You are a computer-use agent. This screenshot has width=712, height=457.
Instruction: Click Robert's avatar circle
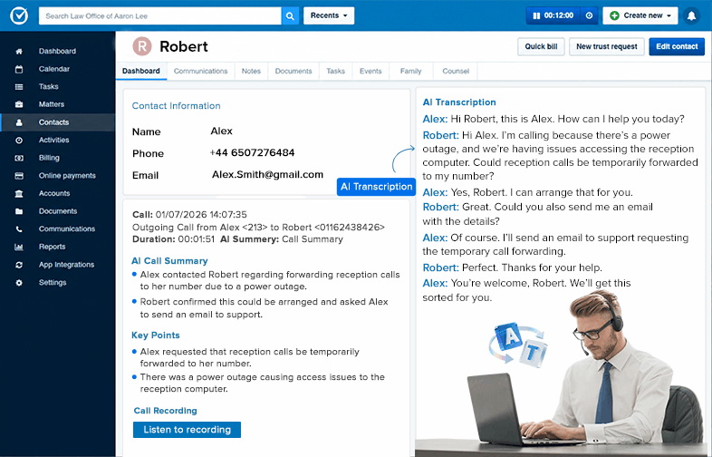[142, 46]
